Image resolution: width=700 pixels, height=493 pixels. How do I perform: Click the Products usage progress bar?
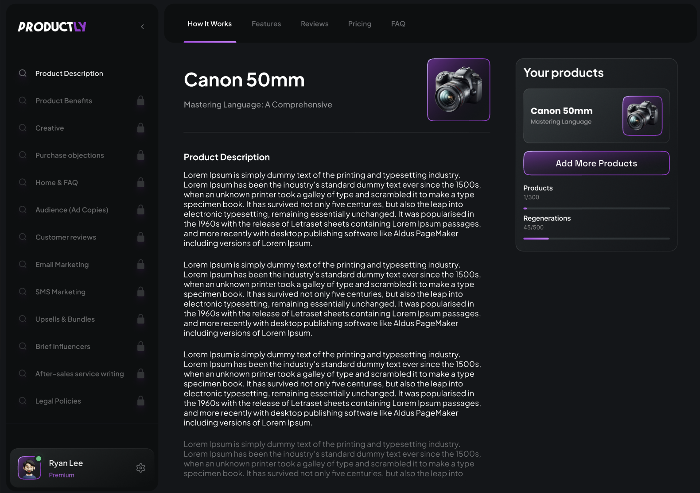coord(596,208)
